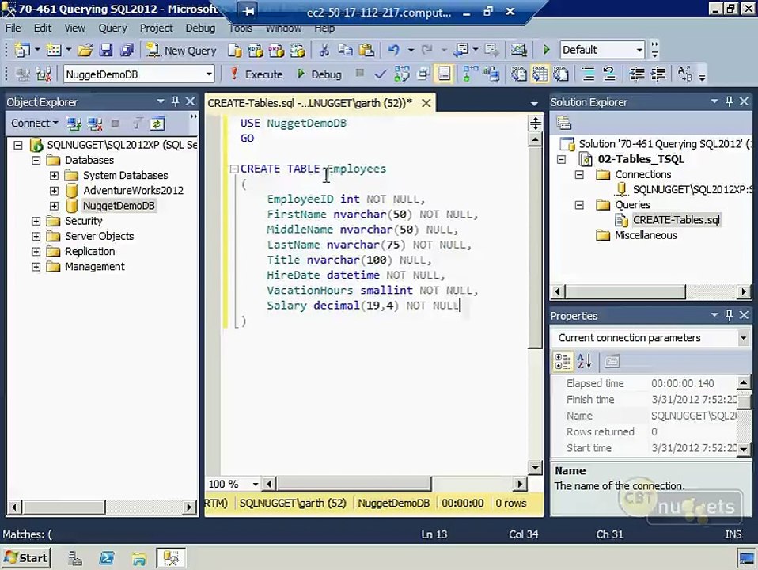Open the Edit menu
This screenshot has width=758, height=570.
pyautogui.click(x=43, y=28)
